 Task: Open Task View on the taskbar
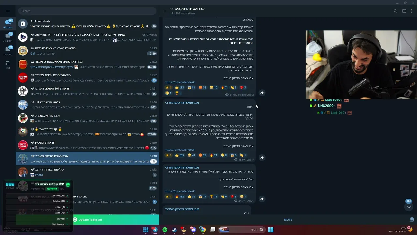[213, 230]
